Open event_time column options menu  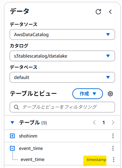click(x=114, y=160)
